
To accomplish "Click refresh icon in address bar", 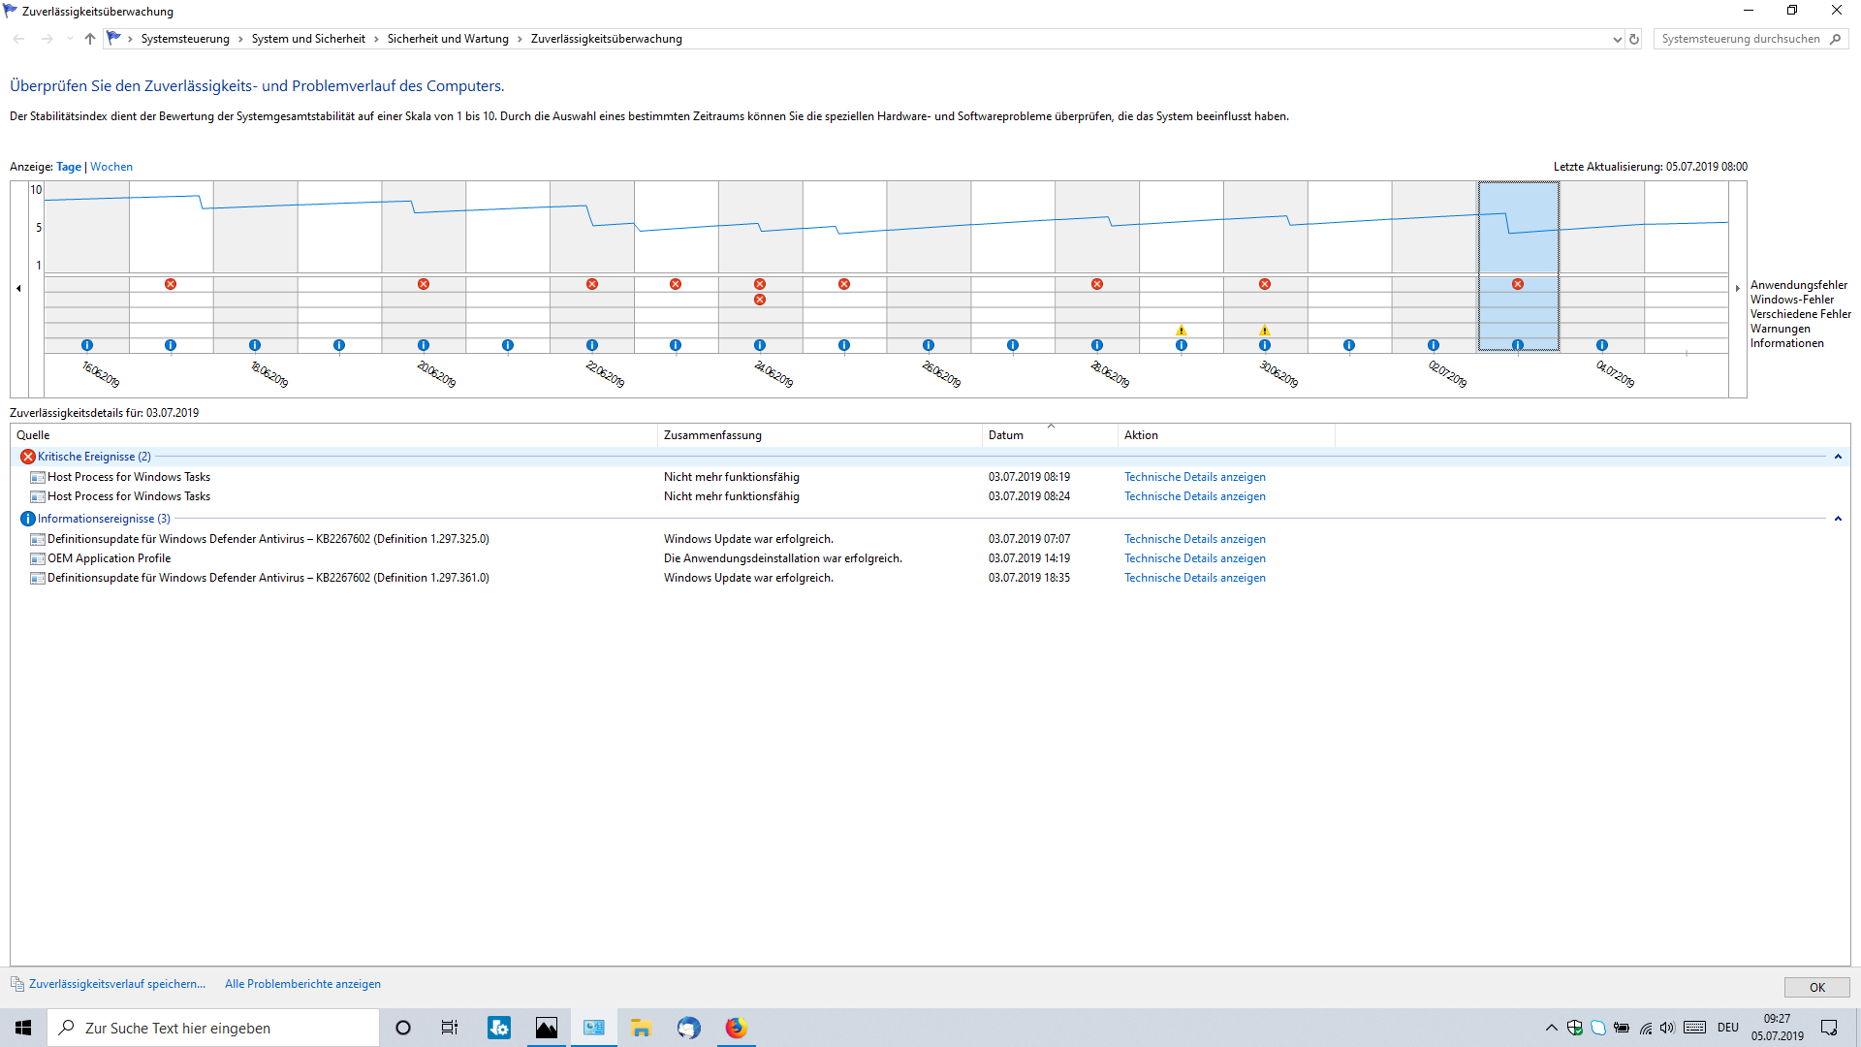I will pos(1634,39).
